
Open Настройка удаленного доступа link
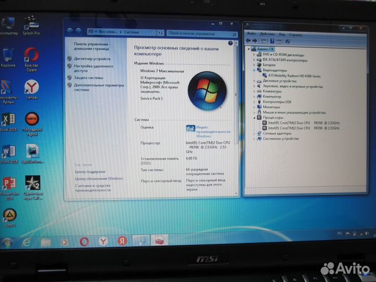coord(93,68)
